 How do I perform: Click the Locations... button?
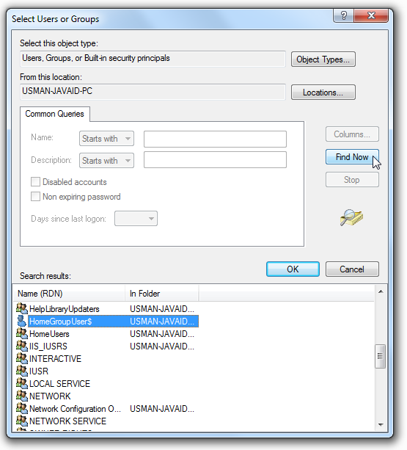pyautogui.click(x=323, y=92)
